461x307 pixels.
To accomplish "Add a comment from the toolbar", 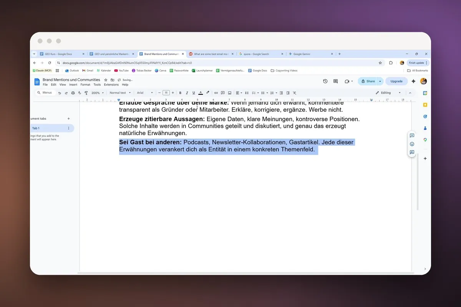I will pos(223,93).
